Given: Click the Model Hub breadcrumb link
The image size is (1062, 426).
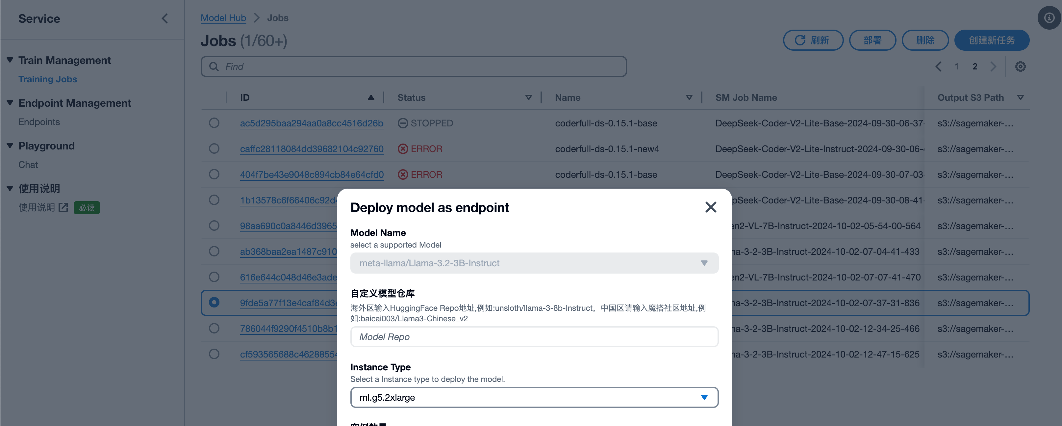Looking at the screenshot, I should point(223,18).
